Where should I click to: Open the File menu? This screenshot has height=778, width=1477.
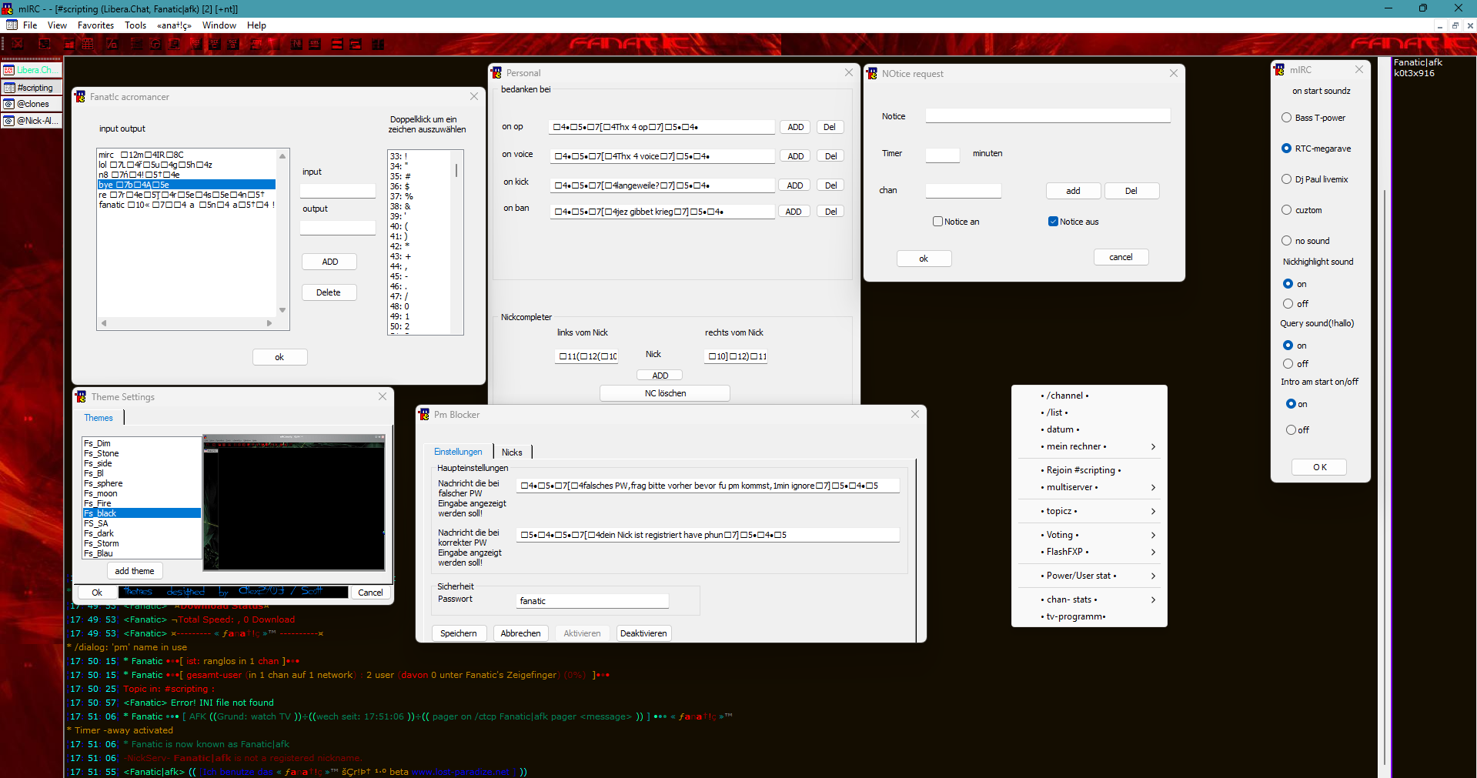(30, 25)
